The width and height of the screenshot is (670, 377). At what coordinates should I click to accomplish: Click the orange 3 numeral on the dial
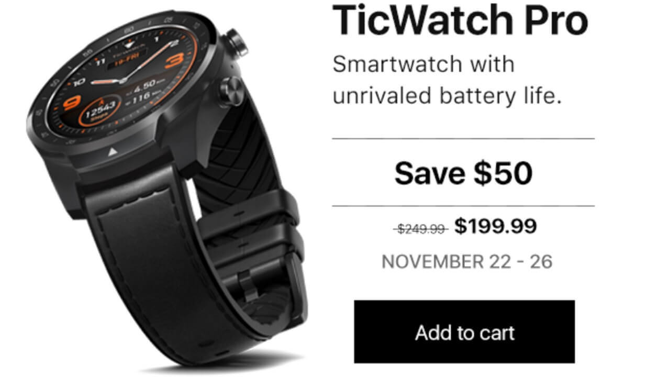(174, 61)
